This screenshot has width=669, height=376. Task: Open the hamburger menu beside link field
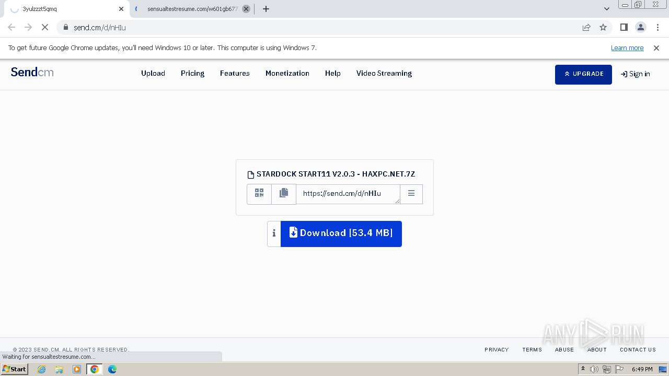pos(411,194)
